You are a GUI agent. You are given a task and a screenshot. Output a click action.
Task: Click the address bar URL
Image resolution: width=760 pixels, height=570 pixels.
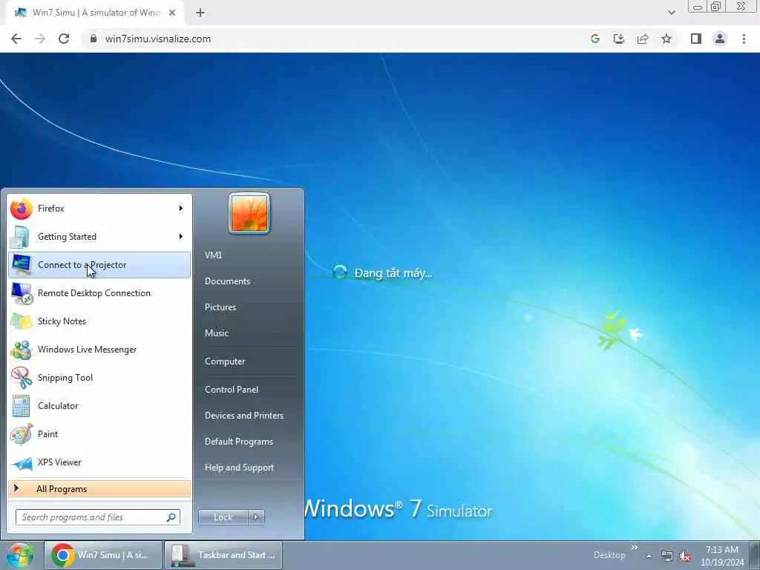pyautogui.click(x=158, y=39)
